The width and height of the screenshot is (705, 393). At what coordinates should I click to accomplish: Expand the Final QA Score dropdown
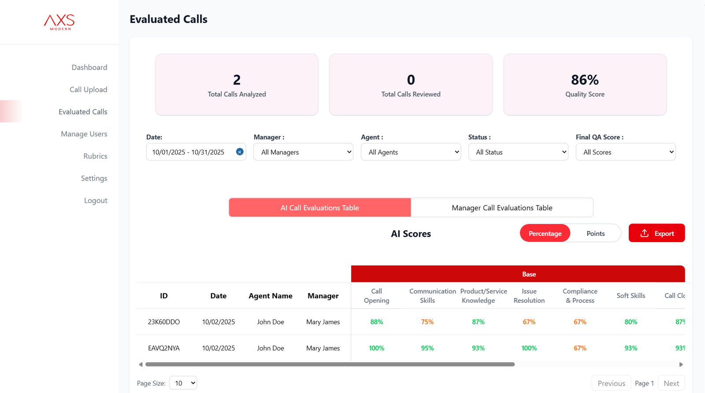(625, 152)
